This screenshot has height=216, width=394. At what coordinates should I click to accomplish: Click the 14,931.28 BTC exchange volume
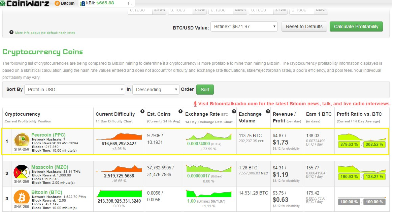point(253,193)
